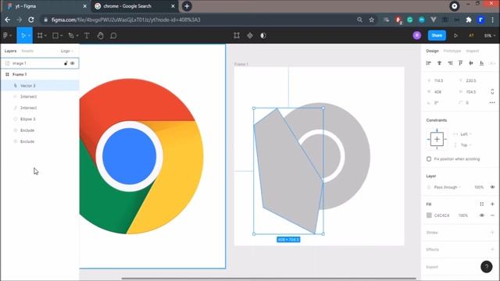Remove the fill with minus icon
The width and height of the screenshot is (500, 281).
tap(492, 215)
